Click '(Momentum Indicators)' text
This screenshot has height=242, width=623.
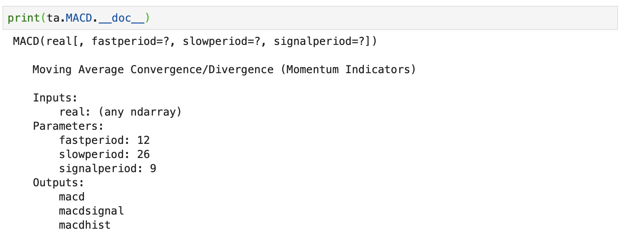click(349, 69)
